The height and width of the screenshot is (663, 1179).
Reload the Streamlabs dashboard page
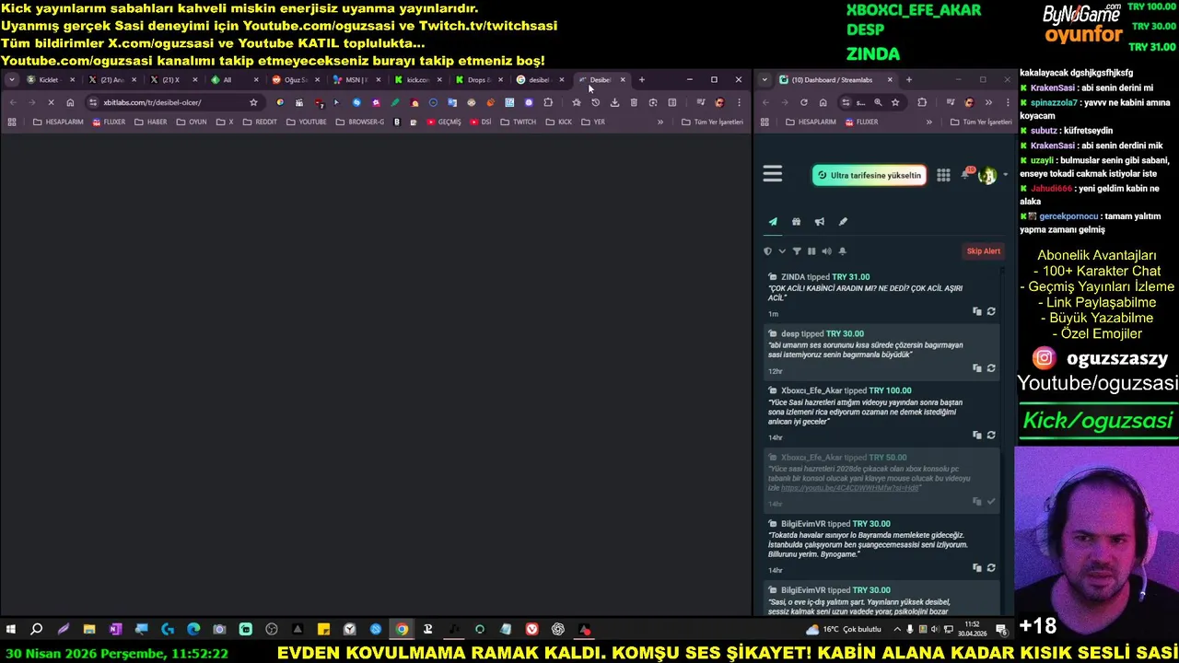804,102
